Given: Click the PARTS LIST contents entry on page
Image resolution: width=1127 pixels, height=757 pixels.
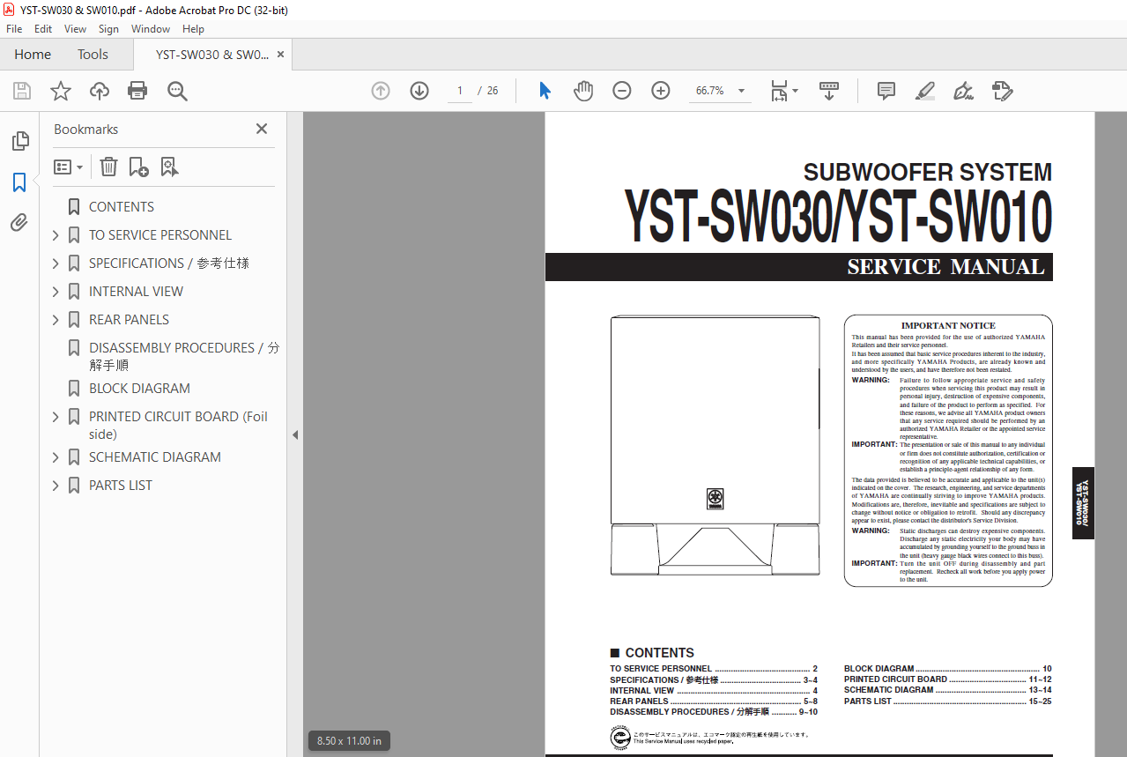Looking at the screenshot, I should click(x=947, y=701).
